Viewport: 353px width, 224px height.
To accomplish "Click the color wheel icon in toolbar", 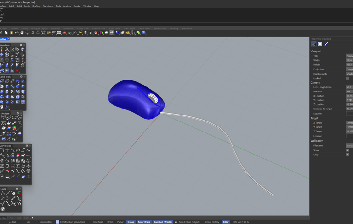I will tap(101, 33).
